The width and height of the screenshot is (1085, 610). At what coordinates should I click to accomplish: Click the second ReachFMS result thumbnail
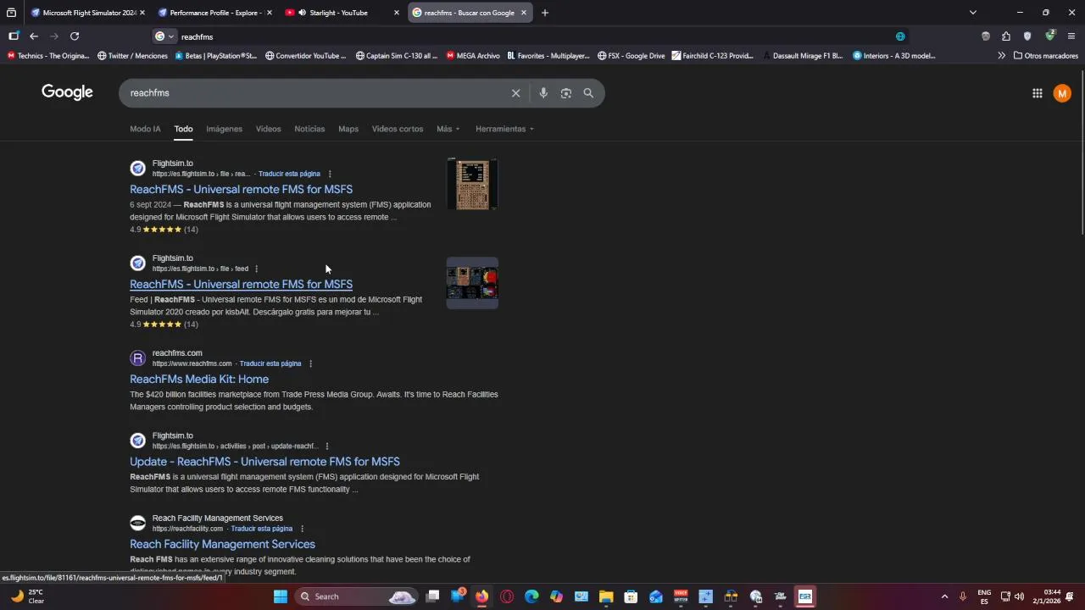click(472, 282)
